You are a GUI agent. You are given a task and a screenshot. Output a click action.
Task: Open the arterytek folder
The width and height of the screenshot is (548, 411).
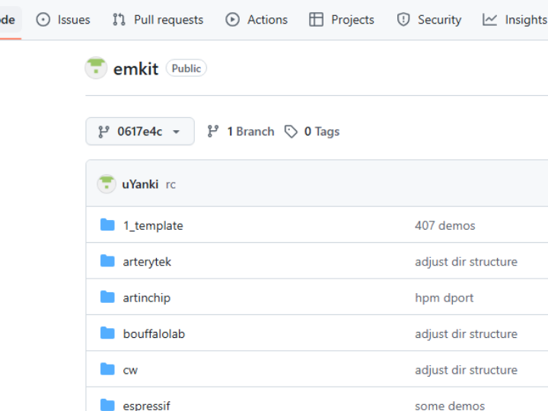coord(147,262)
